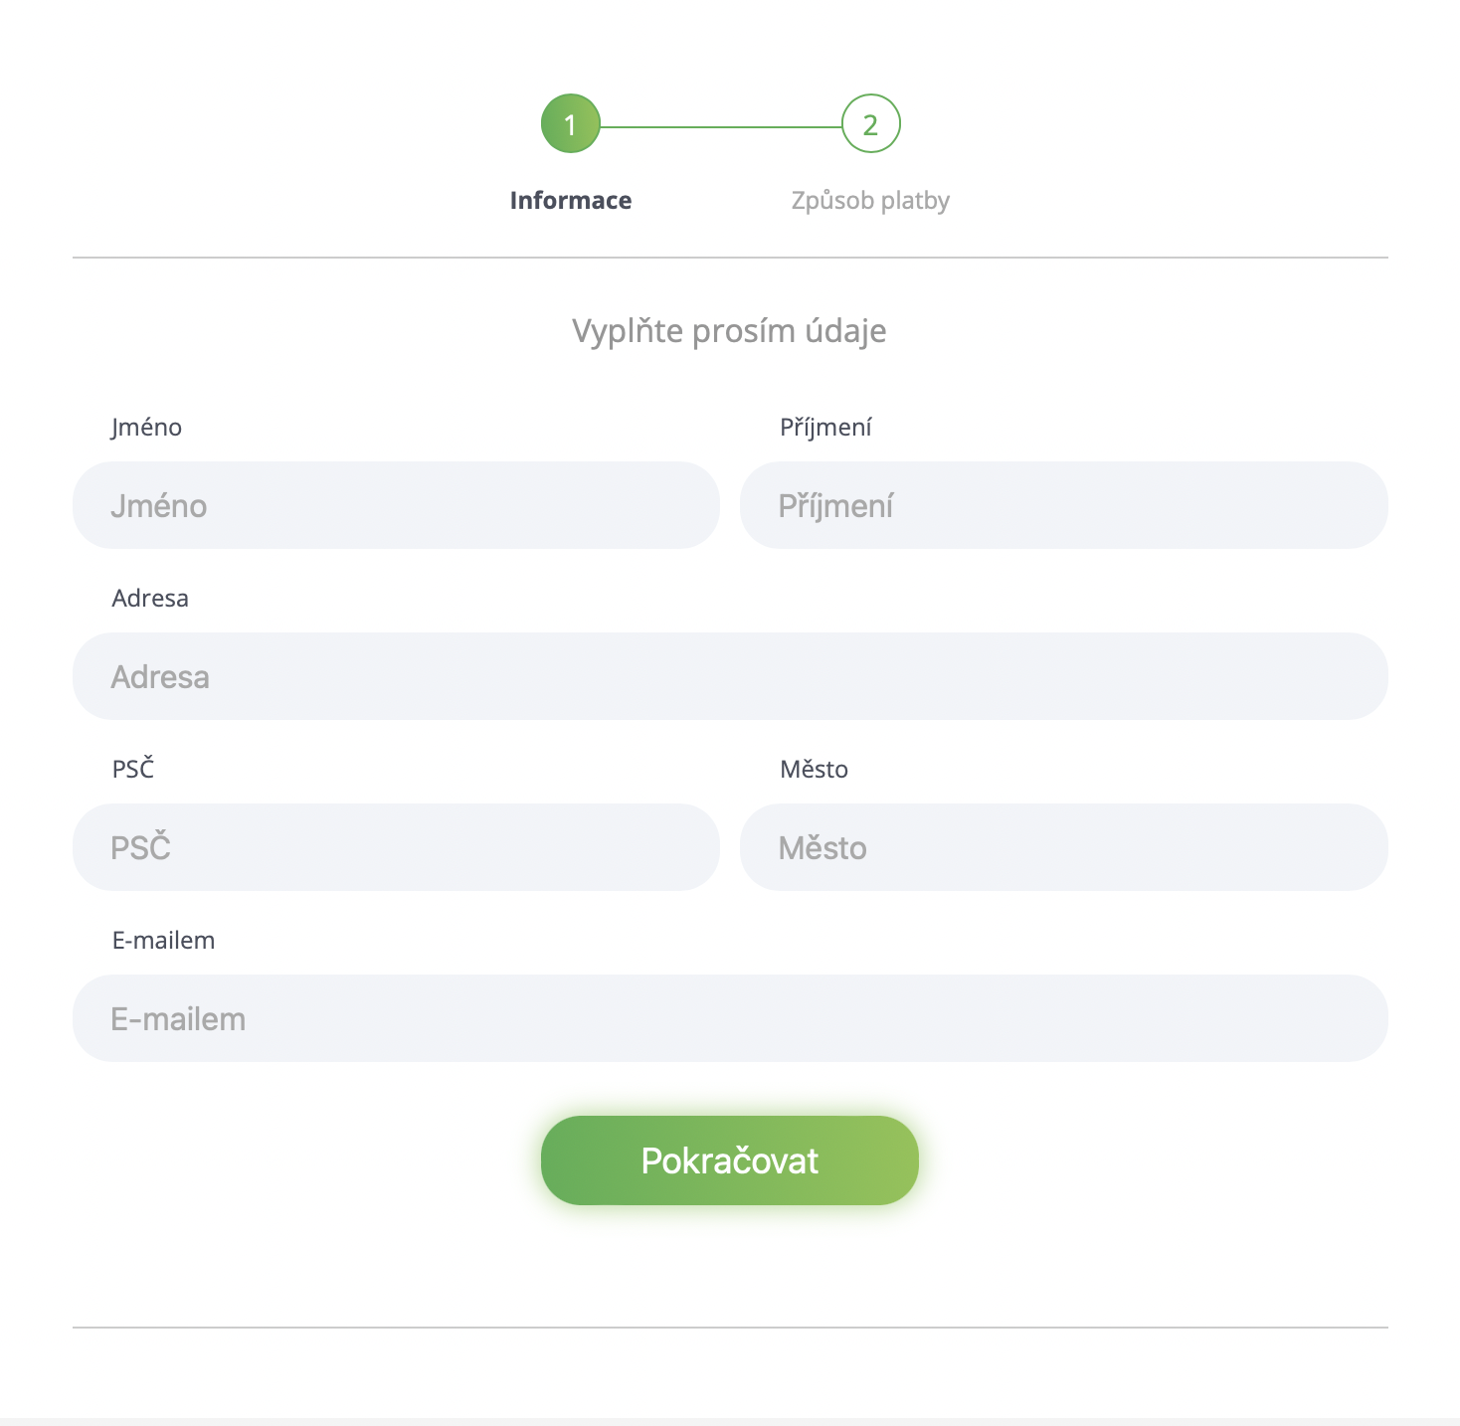Click the PSČ postal code field
The image size is (1460, 1426).
coord(396,847)
